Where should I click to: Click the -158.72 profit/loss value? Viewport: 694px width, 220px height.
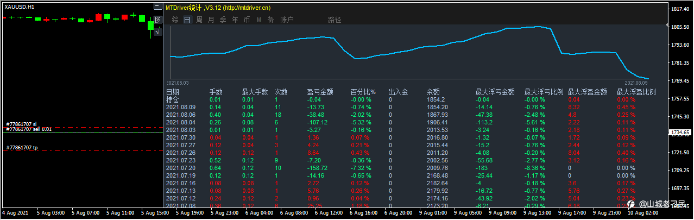click(x=317, y=168)
